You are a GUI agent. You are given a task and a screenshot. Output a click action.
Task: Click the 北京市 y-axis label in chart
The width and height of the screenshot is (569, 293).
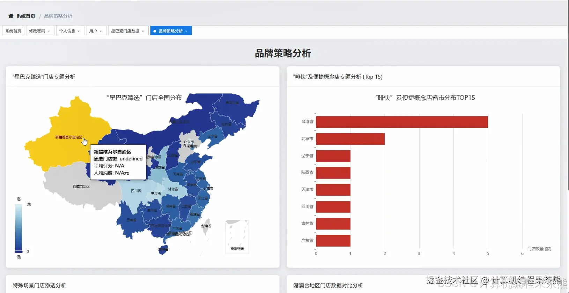[x=307, y=139]
